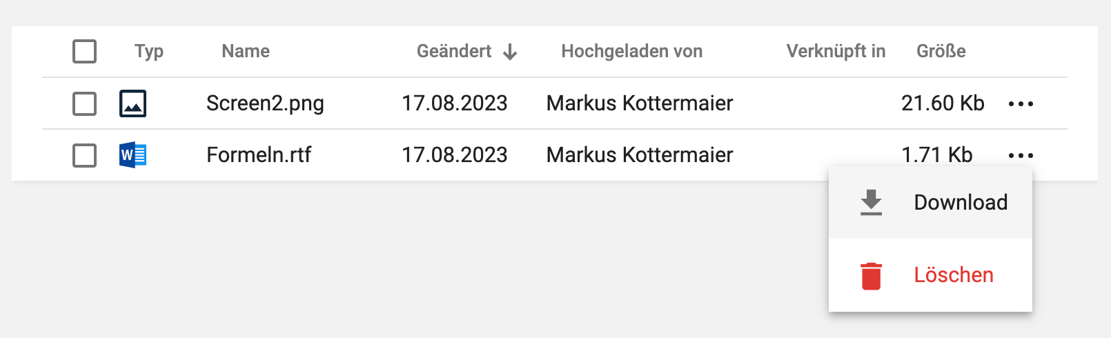Toggle the select-all checkbox in the header

[x=84, y=51]
